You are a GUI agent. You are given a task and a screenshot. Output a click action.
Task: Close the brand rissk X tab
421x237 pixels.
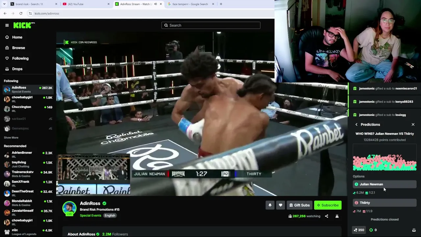tap(56, 4)
